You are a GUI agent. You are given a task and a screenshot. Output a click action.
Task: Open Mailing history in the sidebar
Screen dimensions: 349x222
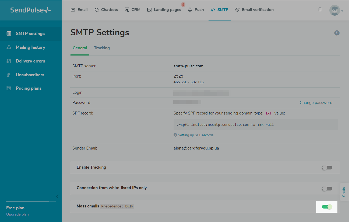coord(31,47)
